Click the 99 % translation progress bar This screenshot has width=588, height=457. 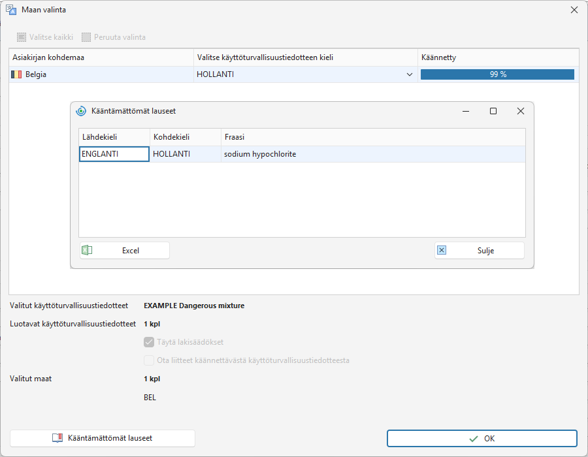(x=497, y=74)
